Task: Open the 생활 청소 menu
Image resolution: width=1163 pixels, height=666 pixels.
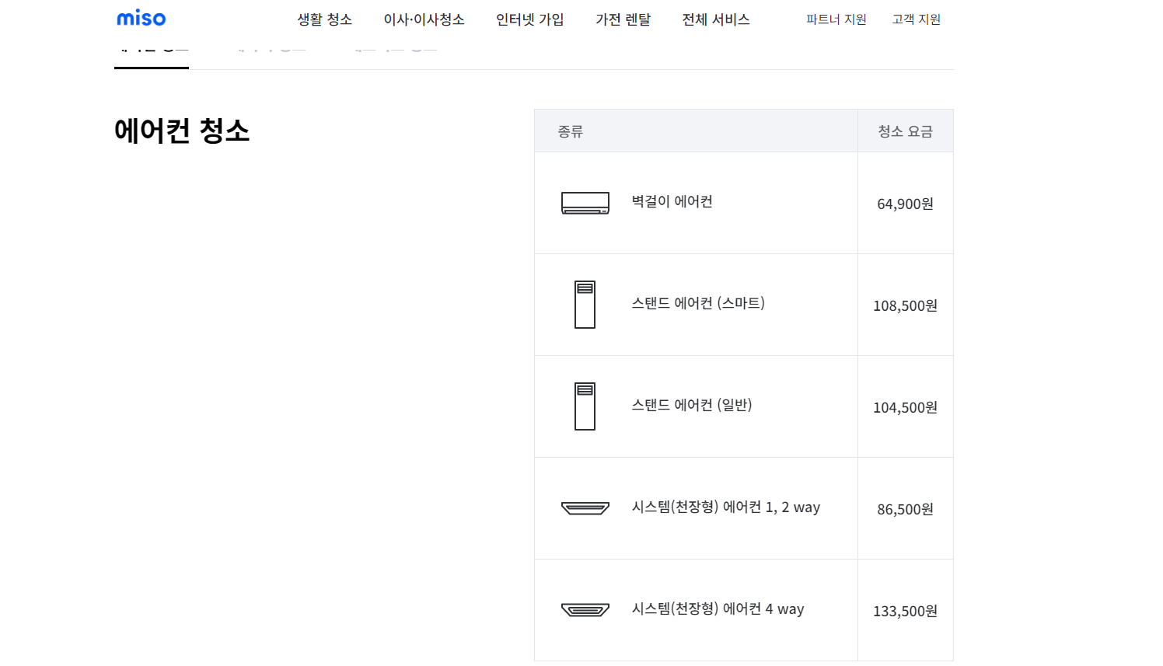Action: [x=325, y=19]
